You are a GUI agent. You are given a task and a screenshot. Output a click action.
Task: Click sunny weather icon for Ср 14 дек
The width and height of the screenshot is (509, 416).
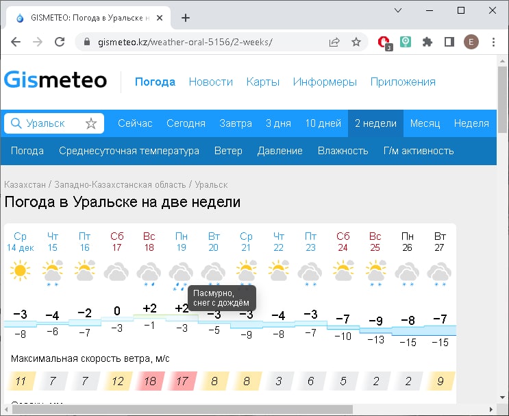[20, 270]
